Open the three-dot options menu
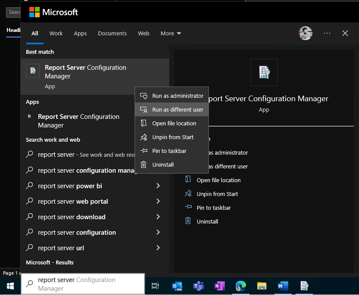This screenshot has height=295, width=359. click(x=327, y=33)
